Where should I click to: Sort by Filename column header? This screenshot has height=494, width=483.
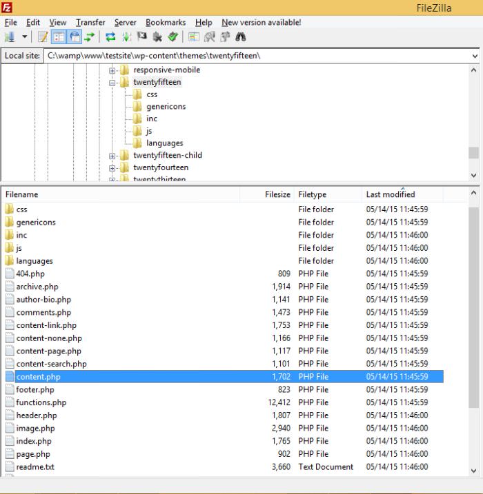coord(121,194)
